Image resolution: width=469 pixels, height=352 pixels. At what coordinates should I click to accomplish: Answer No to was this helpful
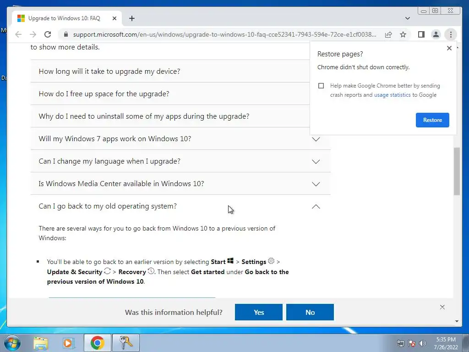point(310,312)
